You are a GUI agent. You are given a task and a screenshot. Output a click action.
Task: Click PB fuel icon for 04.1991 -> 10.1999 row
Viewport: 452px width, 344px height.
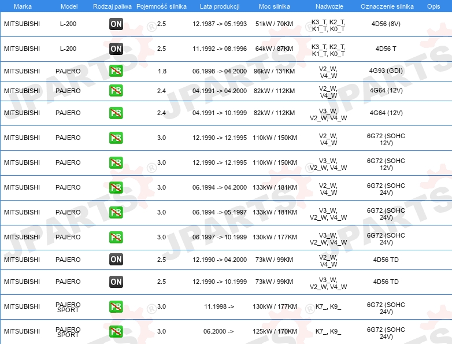click(116, 113)
